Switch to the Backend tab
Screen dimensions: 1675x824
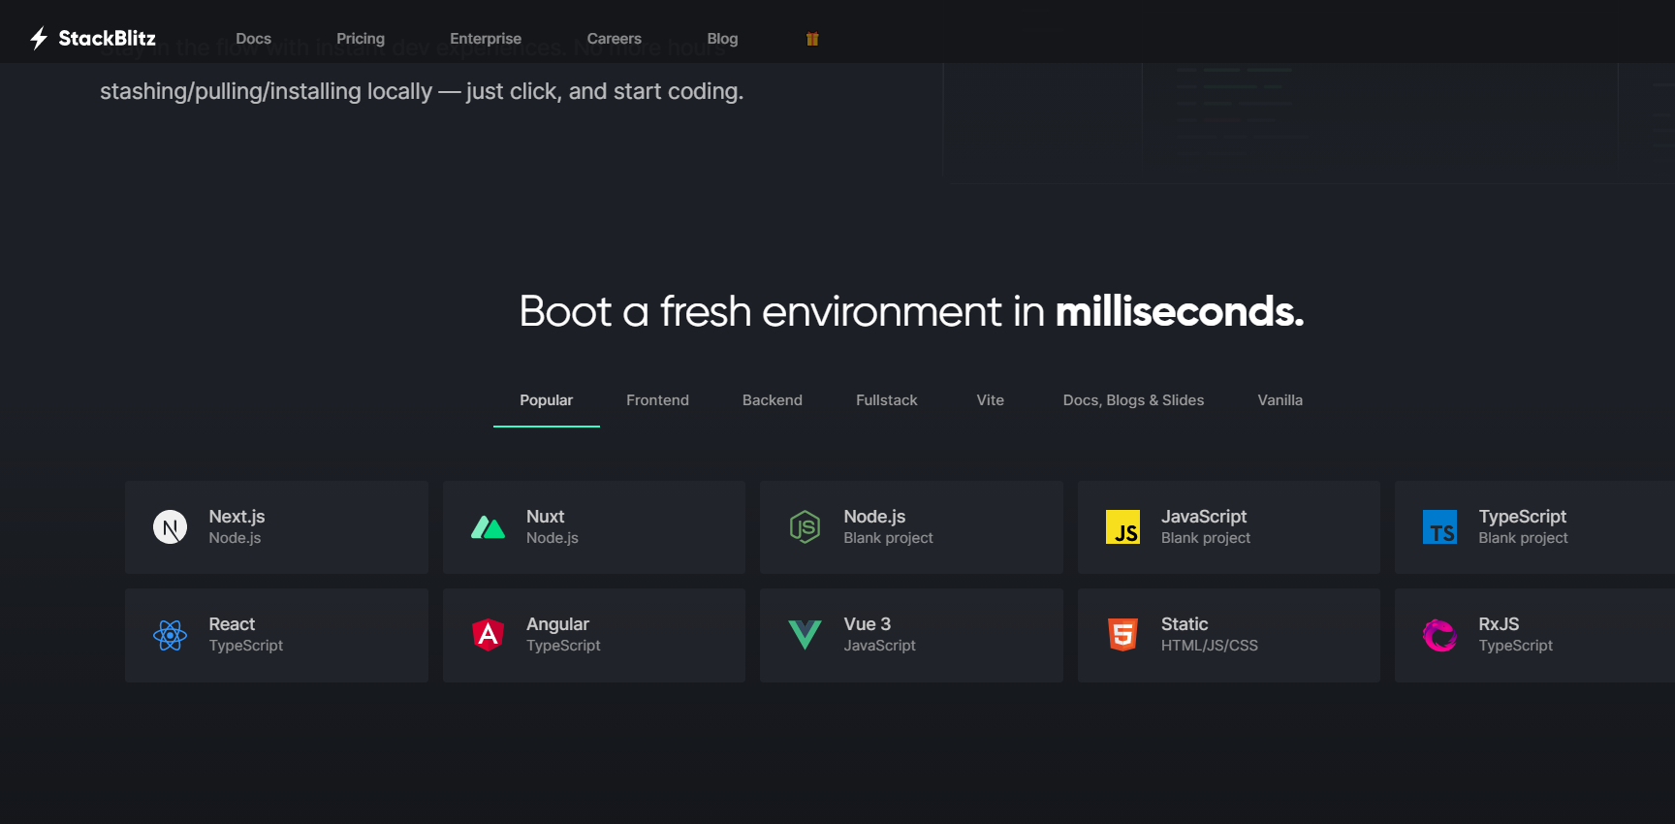[773, 400]
